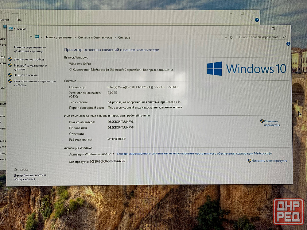The height and width of the screenshot is (230, 307).
Task: Go to Система и безопасность breadcrumb
Action: click(95, 37)
